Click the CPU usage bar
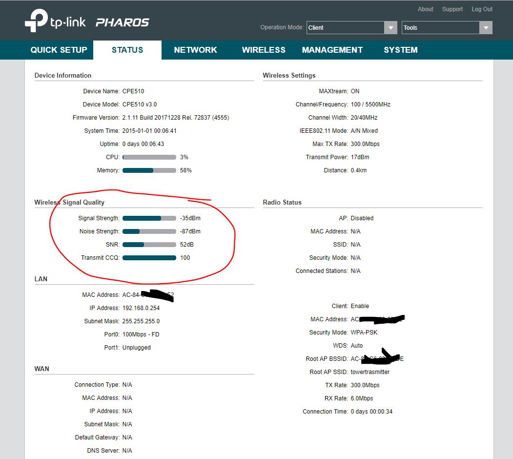513x459 pixels. coord(149,157)
